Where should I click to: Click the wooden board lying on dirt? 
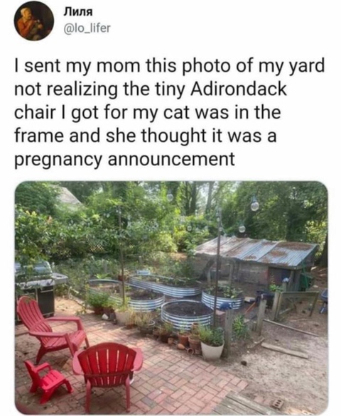tap(285, 350)
